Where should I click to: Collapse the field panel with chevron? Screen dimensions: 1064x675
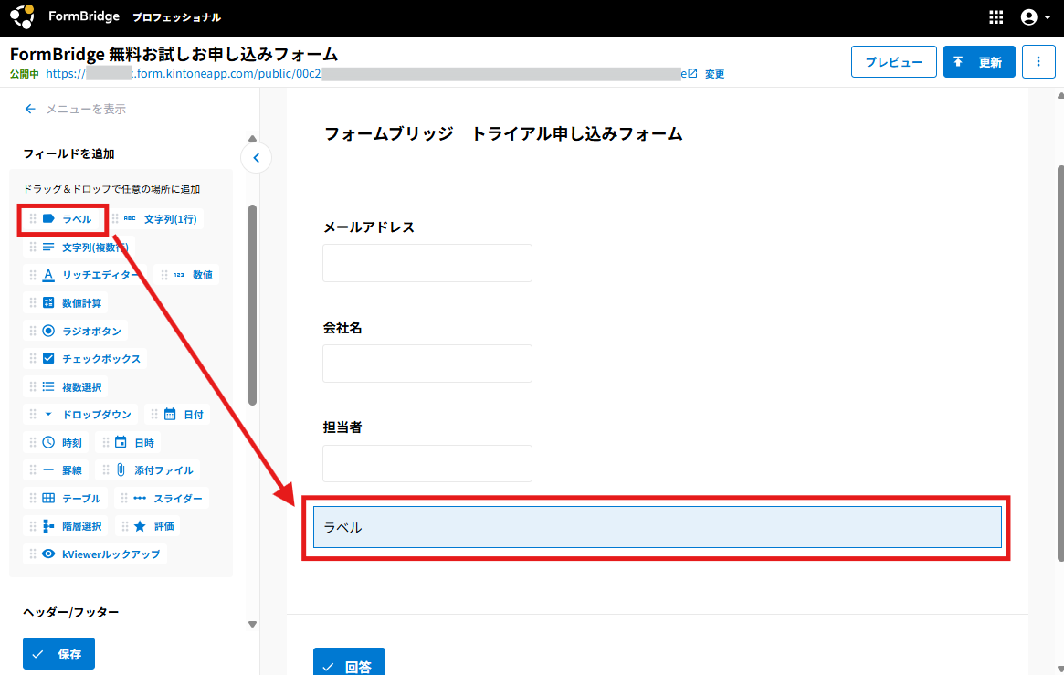(x=256, y=158)
